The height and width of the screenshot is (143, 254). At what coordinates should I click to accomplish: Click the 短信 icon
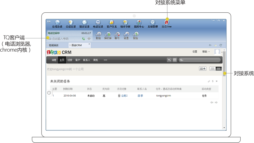[x=98, y=35]
